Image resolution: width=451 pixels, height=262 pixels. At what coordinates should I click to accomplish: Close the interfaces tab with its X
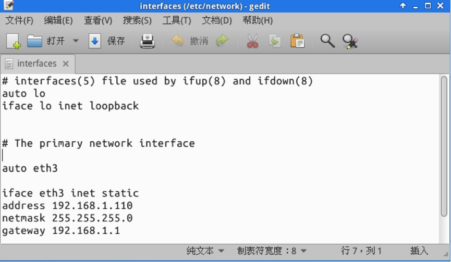(x=66, y=64)
